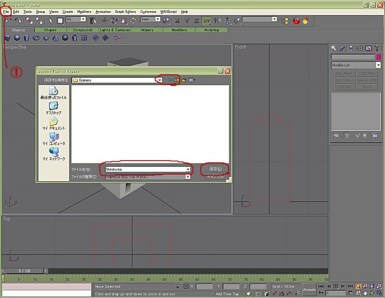Click the file name field containing Shirokuma
Image resolution: width=385 pixels, height=298 pixels.
(x=147, y=169)
